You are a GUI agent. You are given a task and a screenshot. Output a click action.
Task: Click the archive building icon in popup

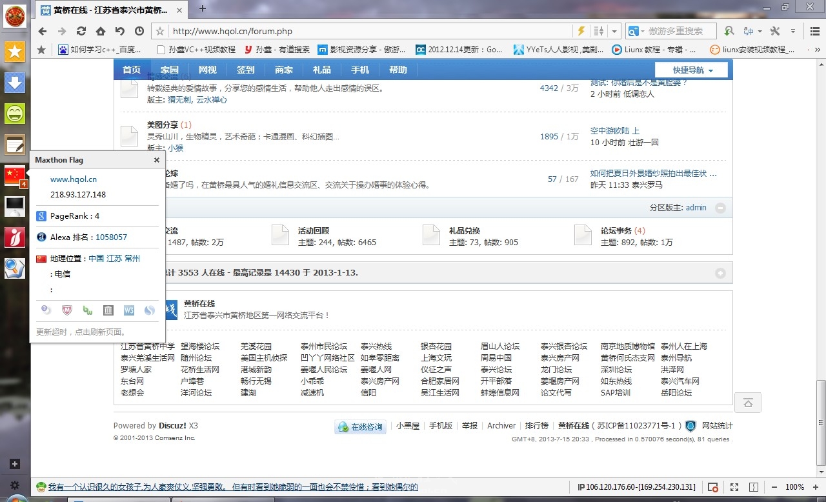click(108, 310)
